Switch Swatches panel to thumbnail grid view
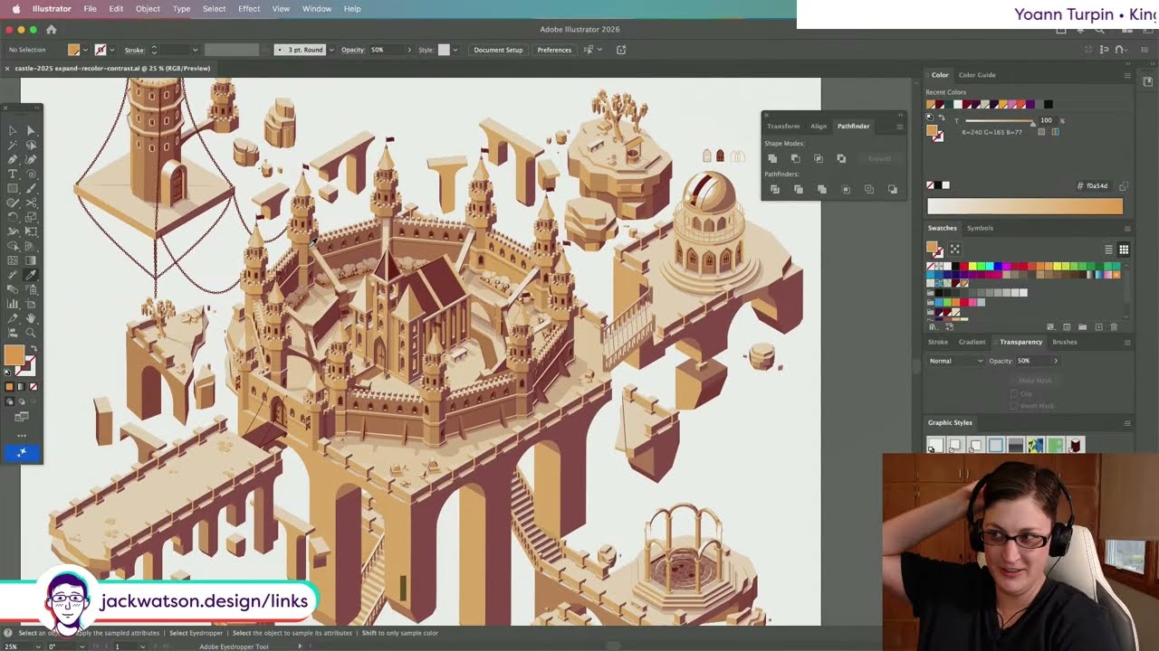Viewport: 1159px width, 651px height. tap(1124, 250)
